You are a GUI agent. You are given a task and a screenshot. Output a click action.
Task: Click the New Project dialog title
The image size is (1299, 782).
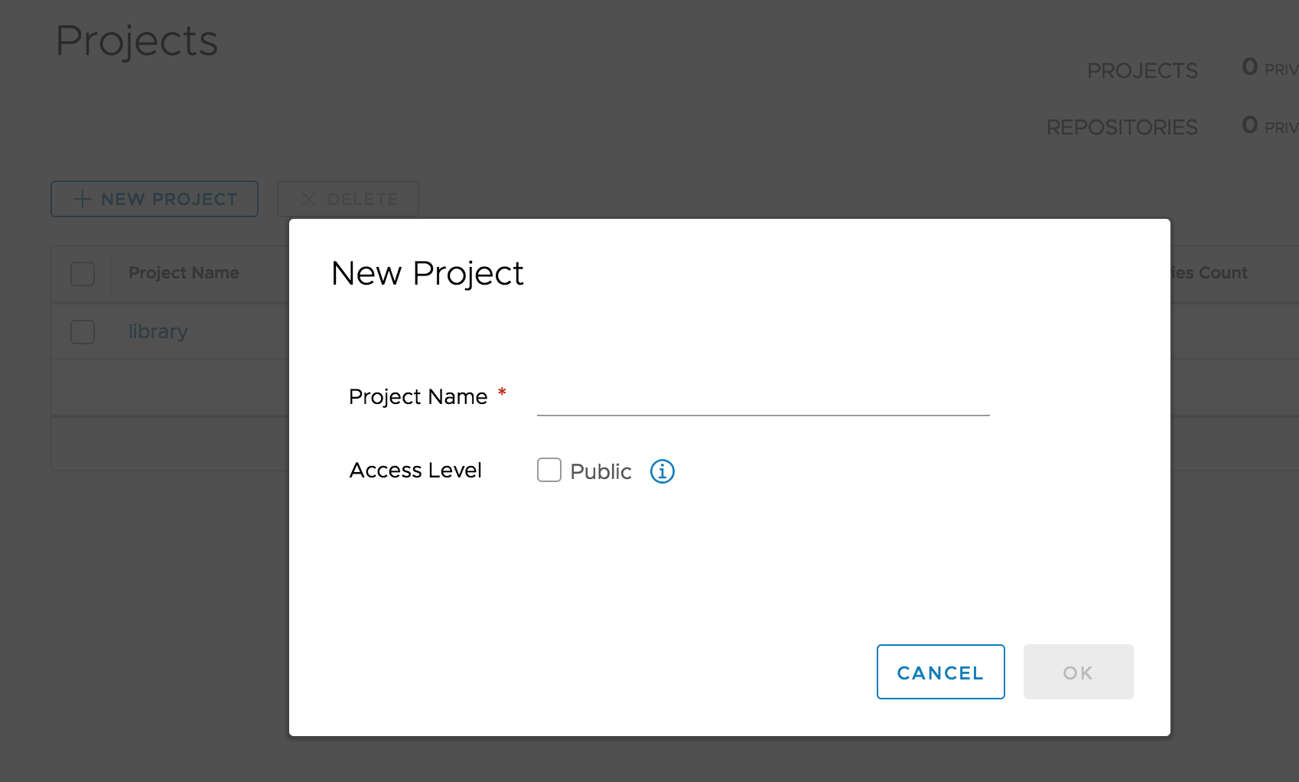click(x=427, y=273)
